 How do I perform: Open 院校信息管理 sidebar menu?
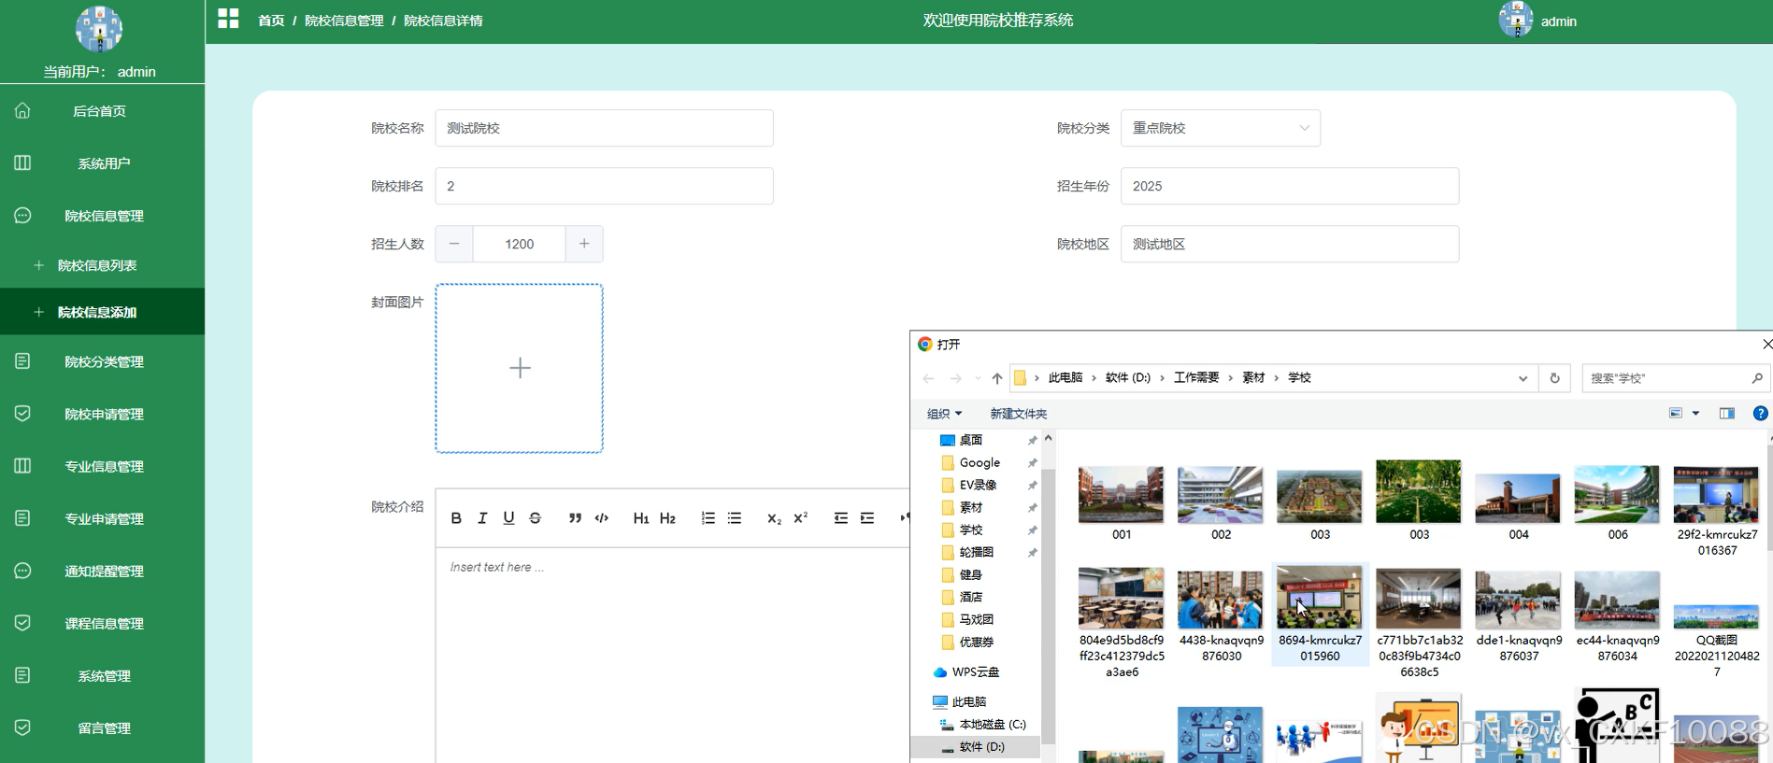[102, 216]
